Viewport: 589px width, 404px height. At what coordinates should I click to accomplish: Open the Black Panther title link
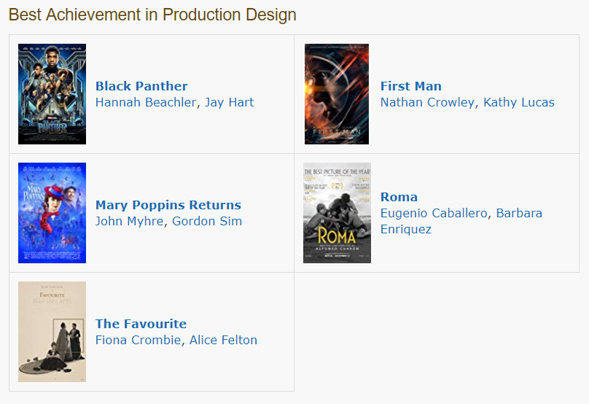click(x=141, y=86)
